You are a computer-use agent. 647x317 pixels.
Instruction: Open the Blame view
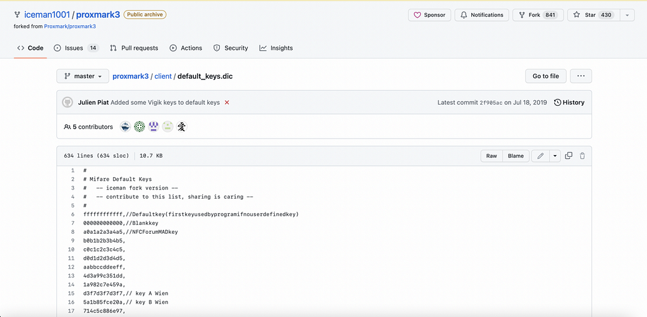pyautogui.click(x=516, y=156)
